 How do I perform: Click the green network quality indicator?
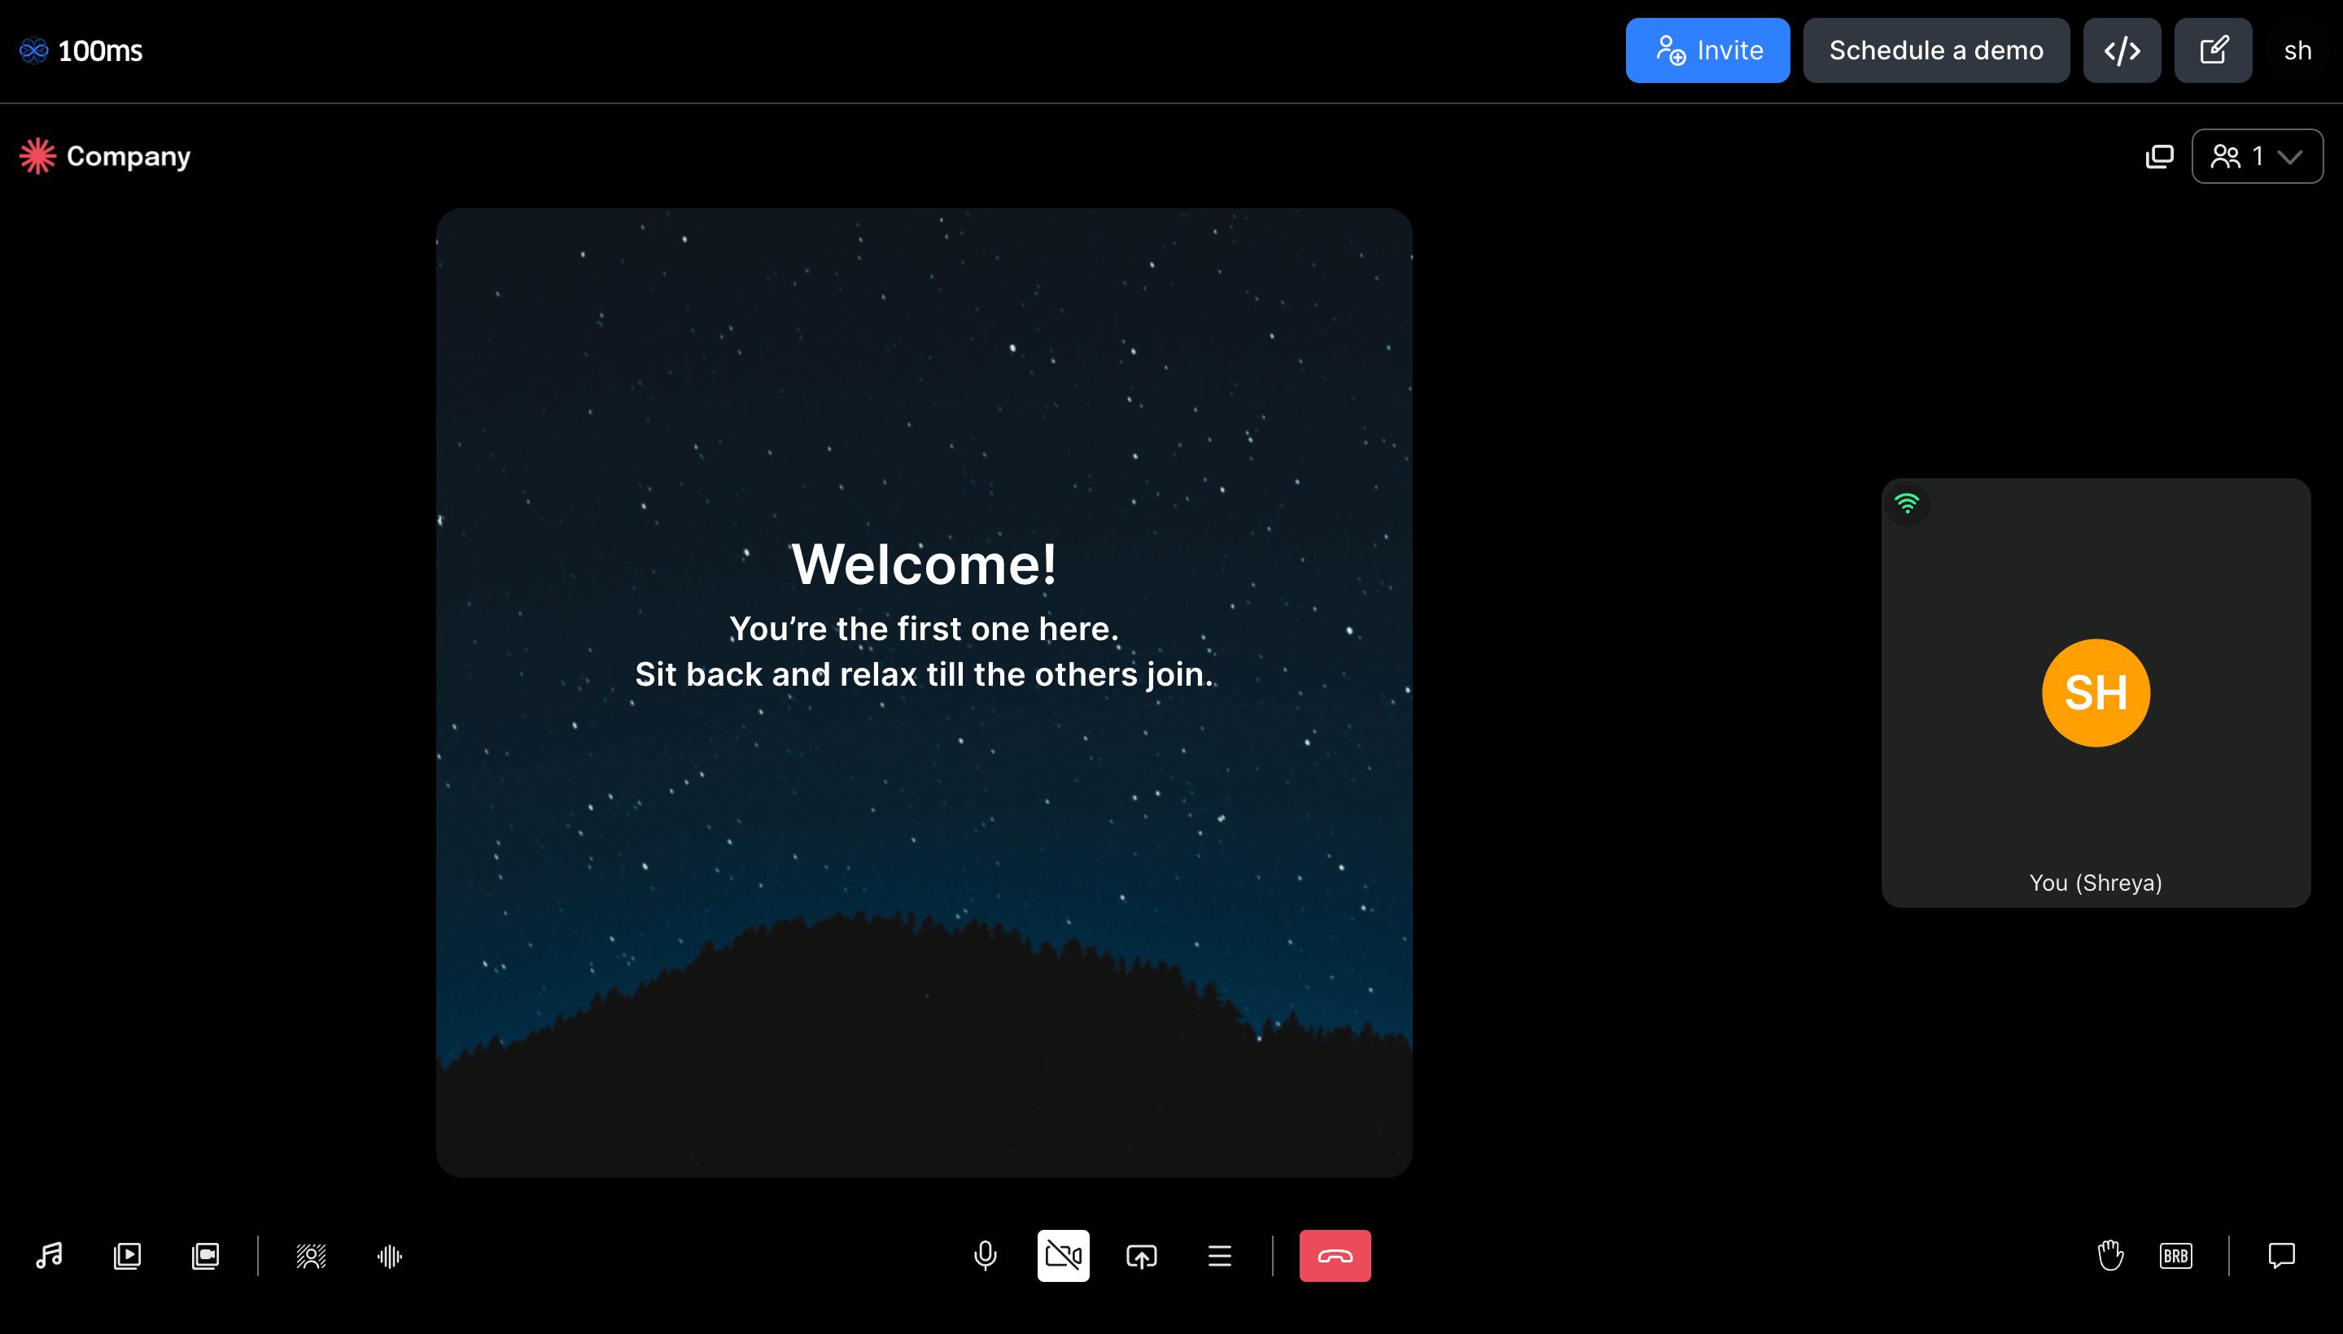[1907, 503]
